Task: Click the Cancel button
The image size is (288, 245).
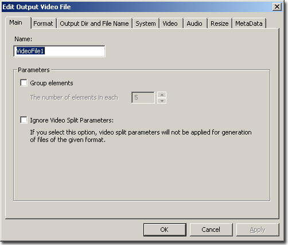Action: tap(211, 230)
